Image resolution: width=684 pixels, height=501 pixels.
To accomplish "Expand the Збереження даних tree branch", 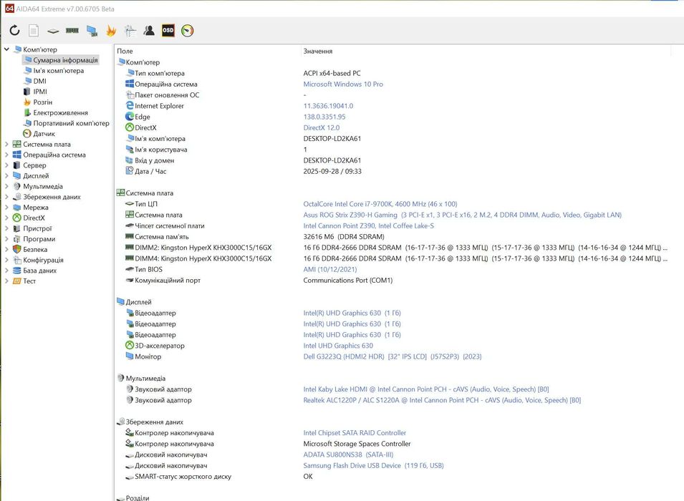I will (6, 197).
